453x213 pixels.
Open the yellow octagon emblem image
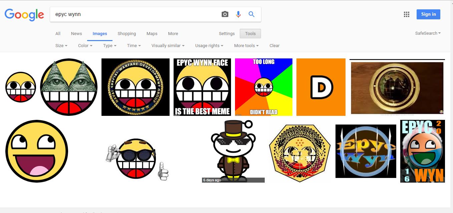click(x=300, y=153)
